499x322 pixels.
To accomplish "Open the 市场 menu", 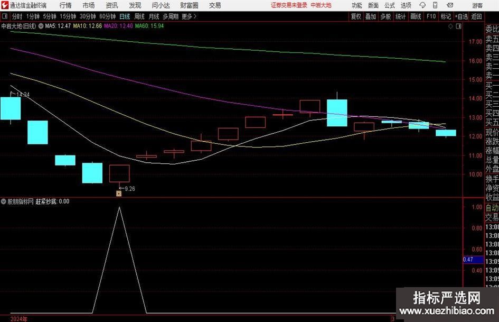I will click(89, 5).
